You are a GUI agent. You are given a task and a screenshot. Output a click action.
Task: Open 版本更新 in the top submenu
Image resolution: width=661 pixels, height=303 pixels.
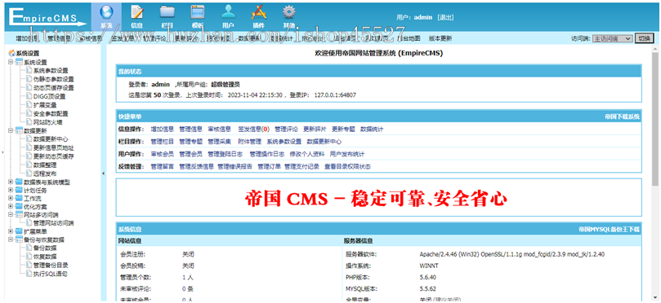(440, 38)
